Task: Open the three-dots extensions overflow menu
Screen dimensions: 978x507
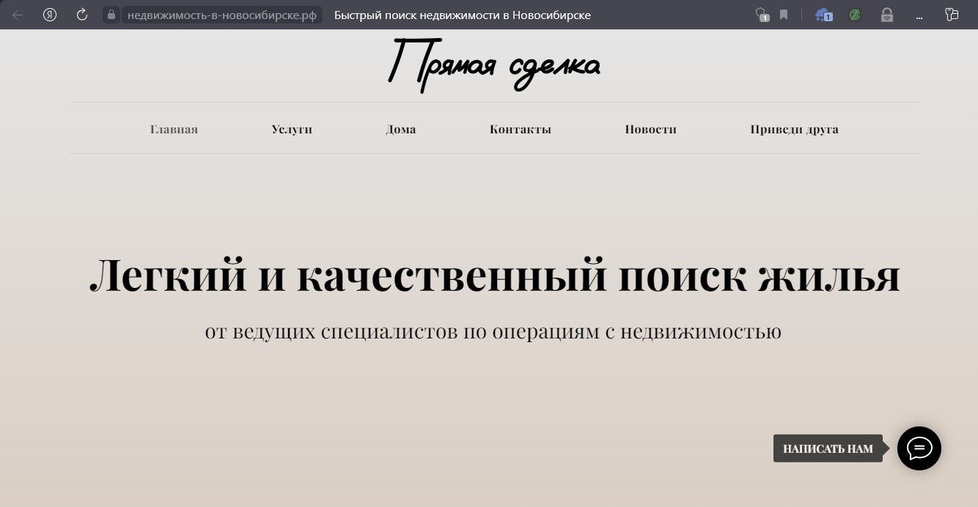Action: (x=919, y=16)
